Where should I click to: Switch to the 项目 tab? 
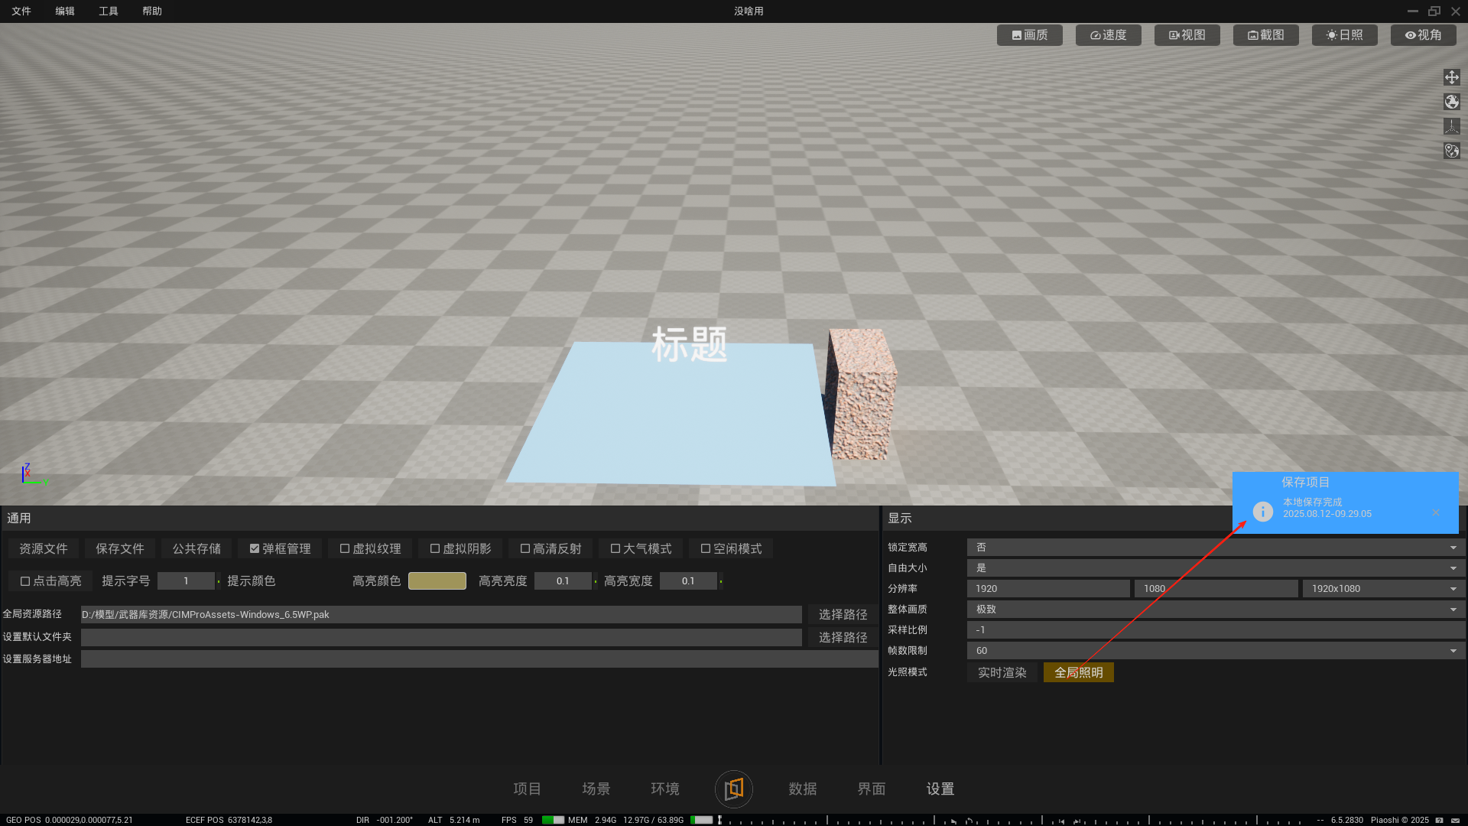[527, 789]
